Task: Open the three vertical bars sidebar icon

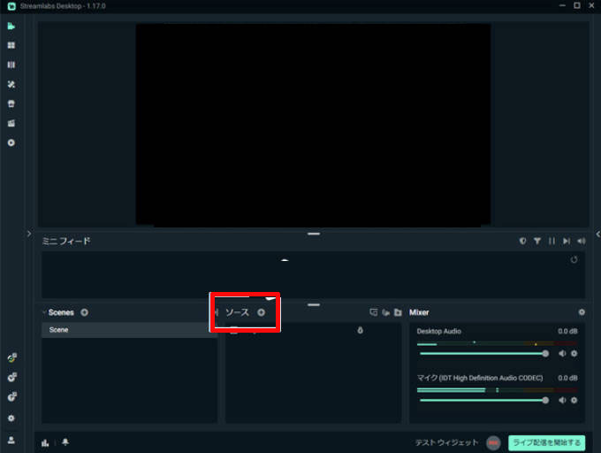Action: (x=11, y=65)
